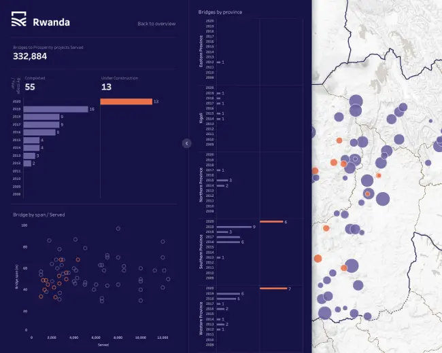This screenshot has height=353, width=442.
Task: Click the Completed count of 55
Action: point(30,87)
